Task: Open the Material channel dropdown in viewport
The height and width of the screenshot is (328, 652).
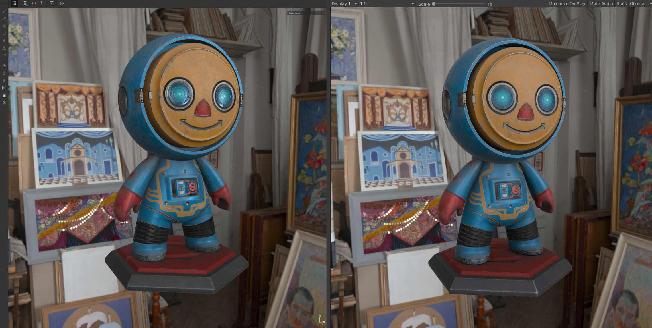Action: click(x=306, y=13)
